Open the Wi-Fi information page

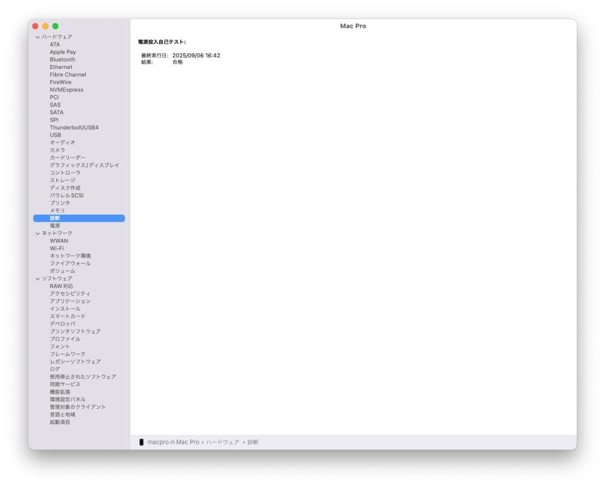[x=57, y=248]
